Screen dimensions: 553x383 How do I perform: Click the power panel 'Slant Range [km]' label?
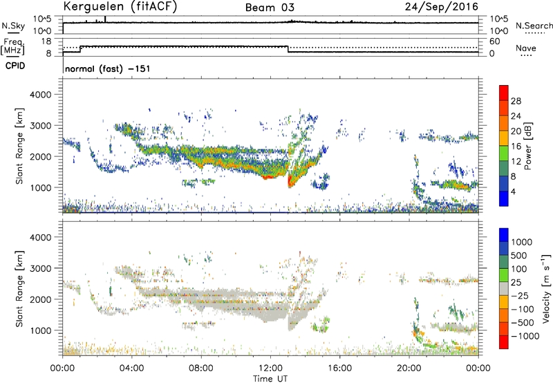19,146
